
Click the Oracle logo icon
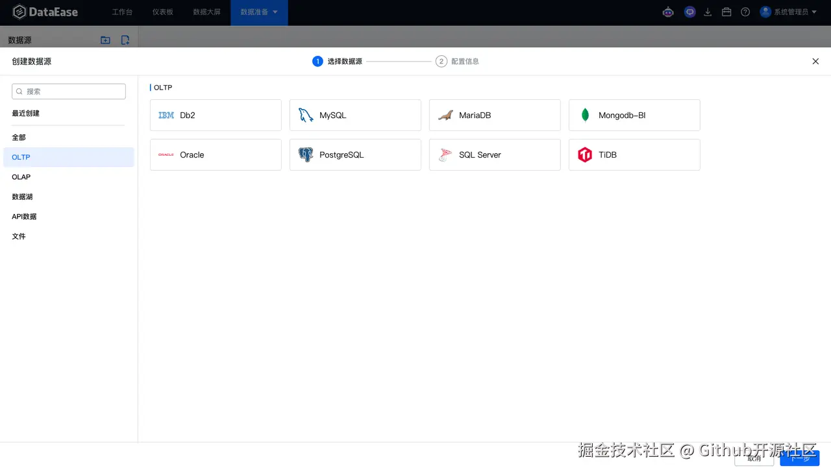click(166, 155)
